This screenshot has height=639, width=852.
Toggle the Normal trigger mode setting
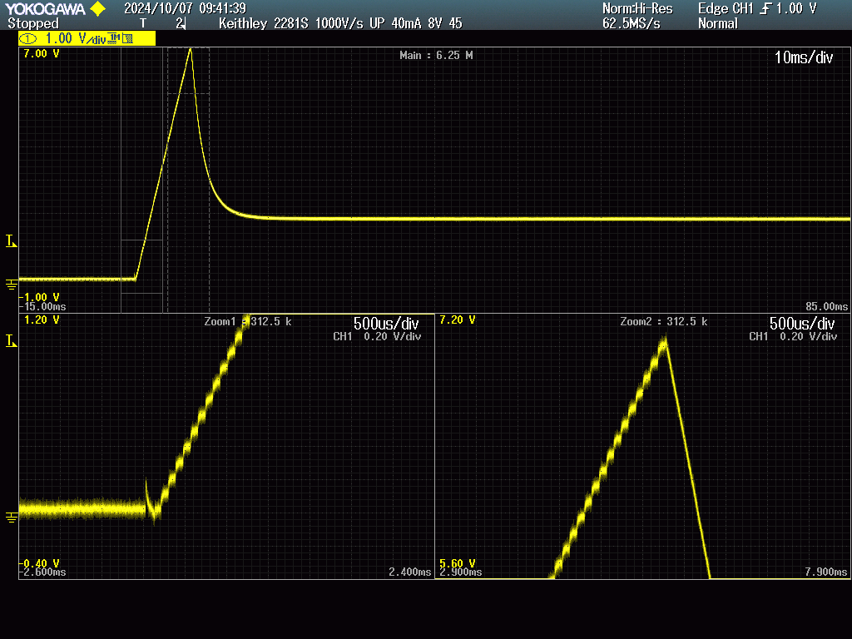pos(717,23)
